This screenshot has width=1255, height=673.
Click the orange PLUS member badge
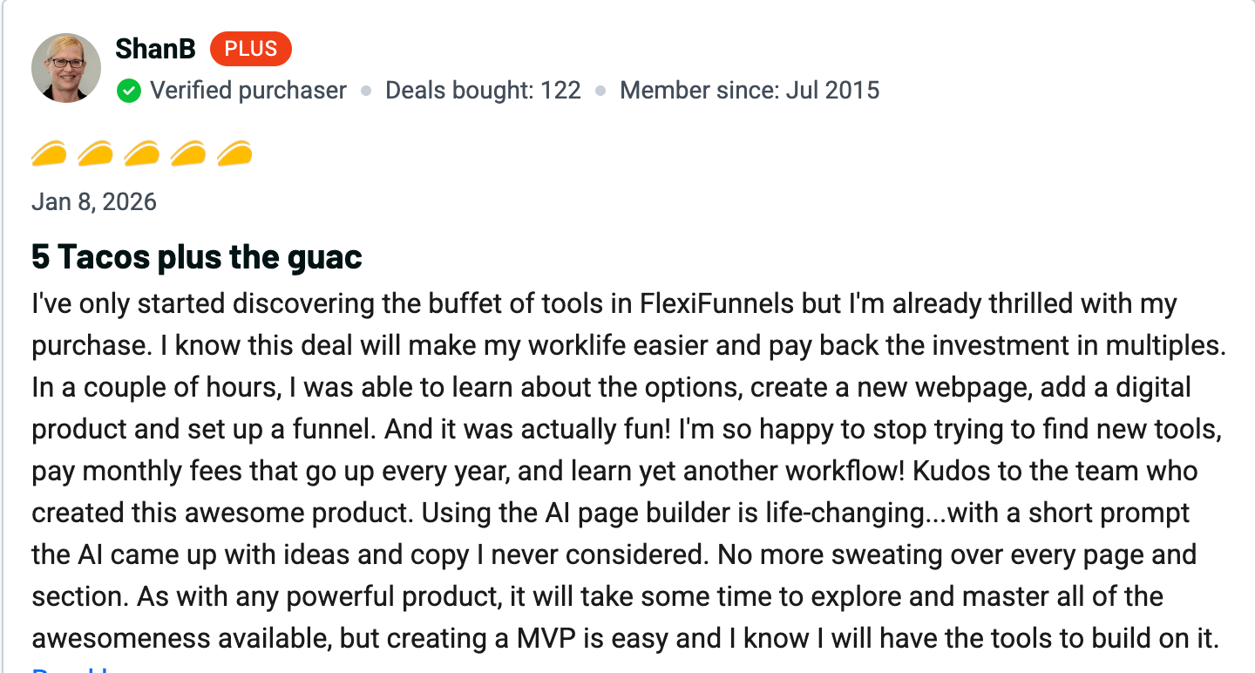(251, 50)
